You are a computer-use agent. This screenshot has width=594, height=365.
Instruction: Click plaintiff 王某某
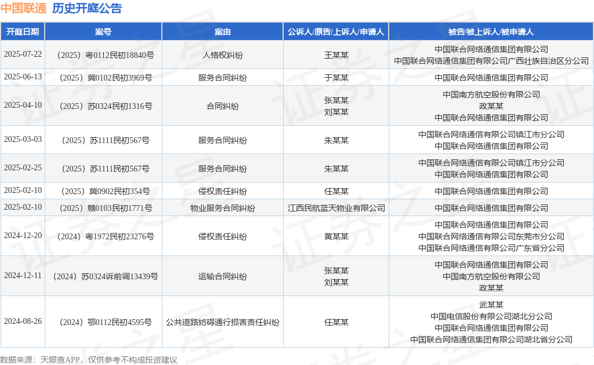pos(336,55)
